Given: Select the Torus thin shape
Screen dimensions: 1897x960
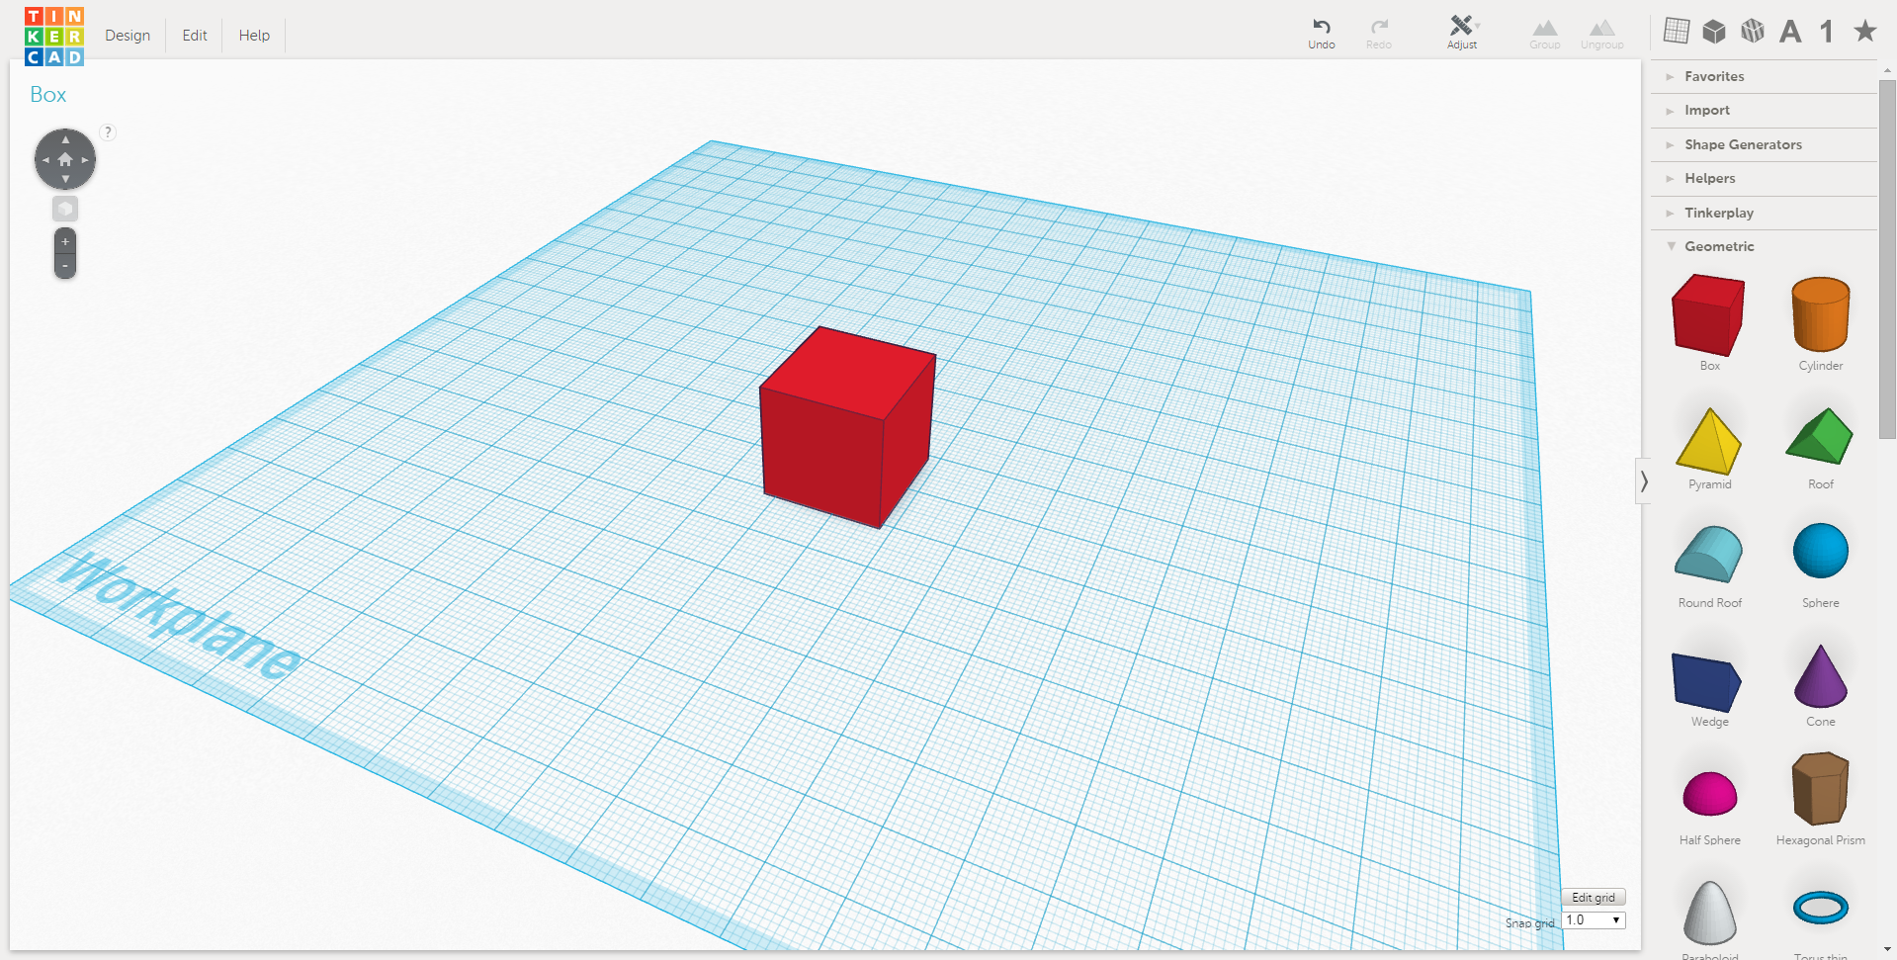Looking at the screenshot, I should (x=1820, y=908).
